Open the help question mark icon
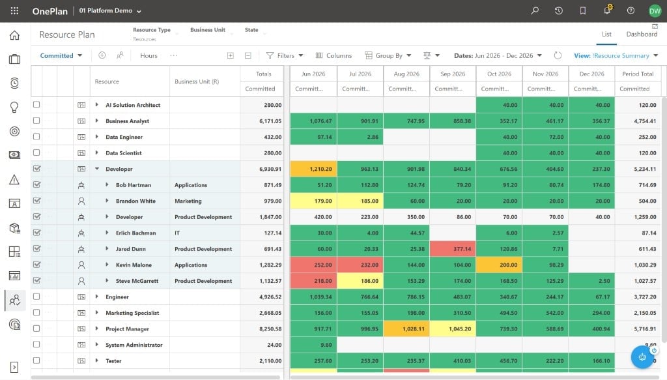667x380 pixels. tap(631, 10)
